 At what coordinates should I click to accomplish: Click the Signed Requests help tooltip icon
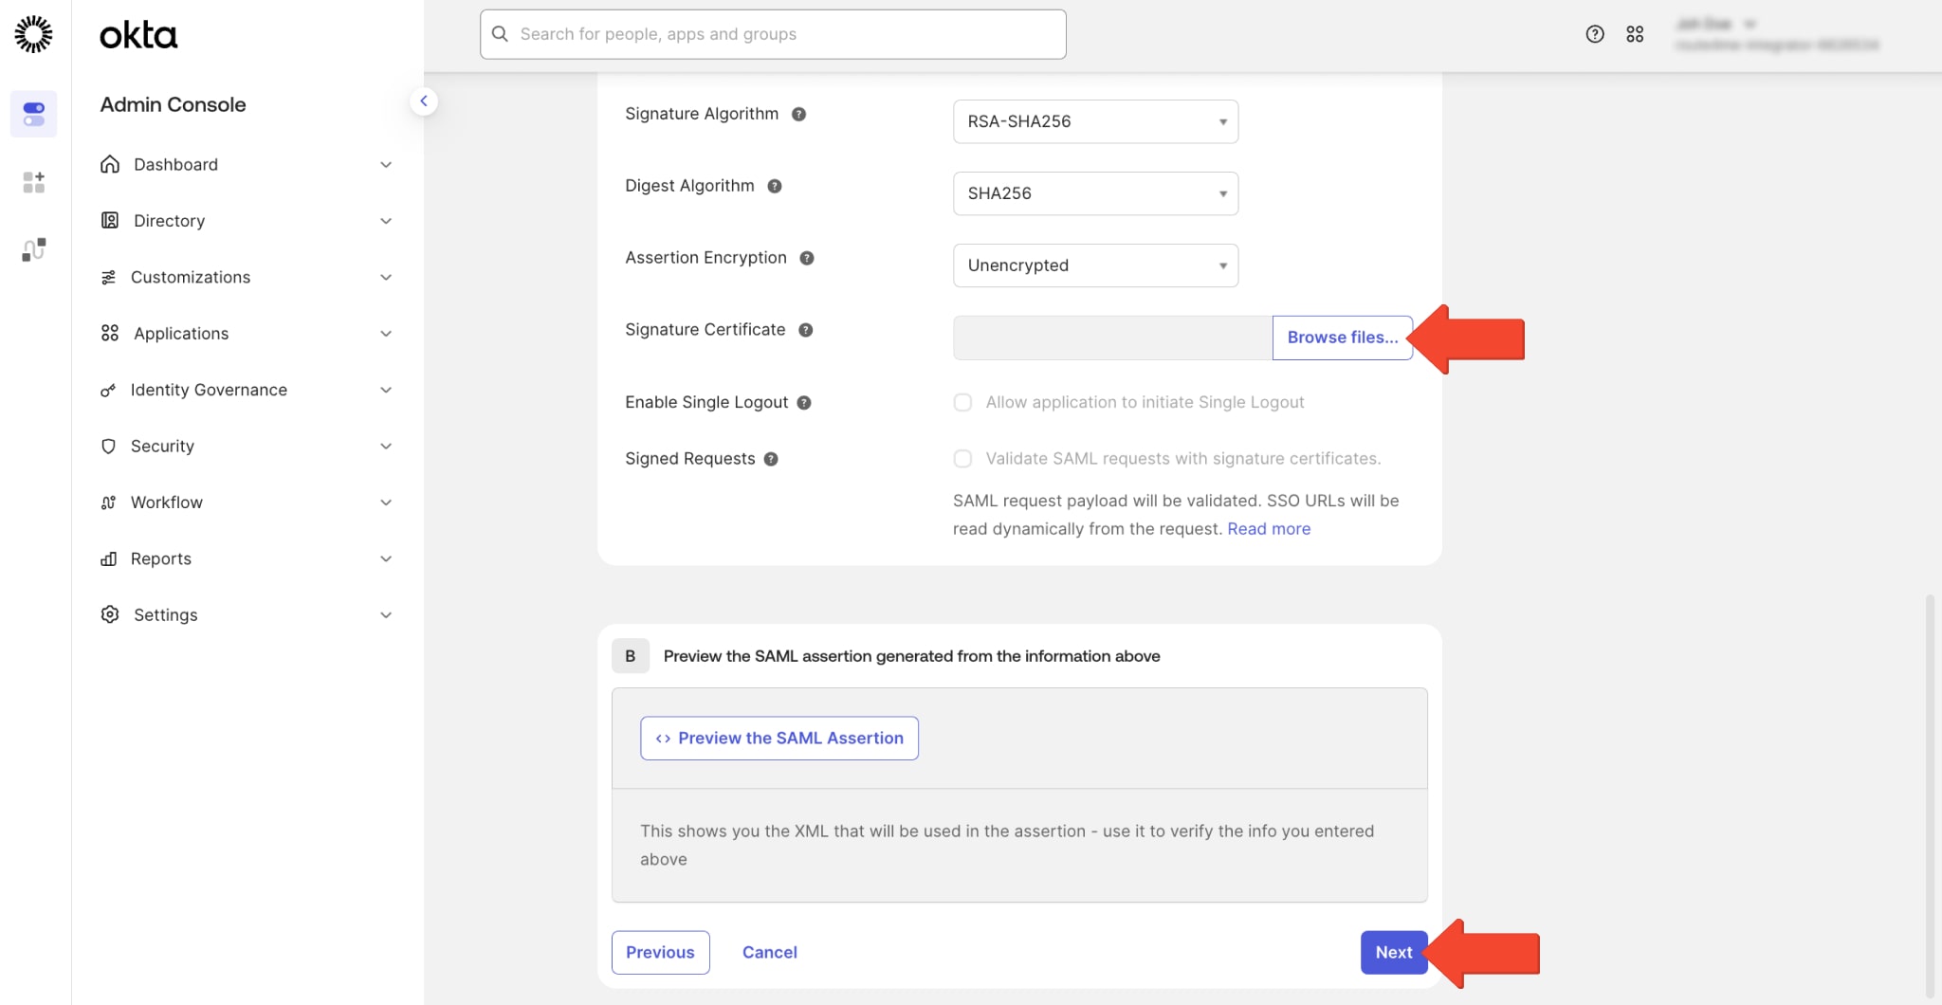[x=771, y=459]
